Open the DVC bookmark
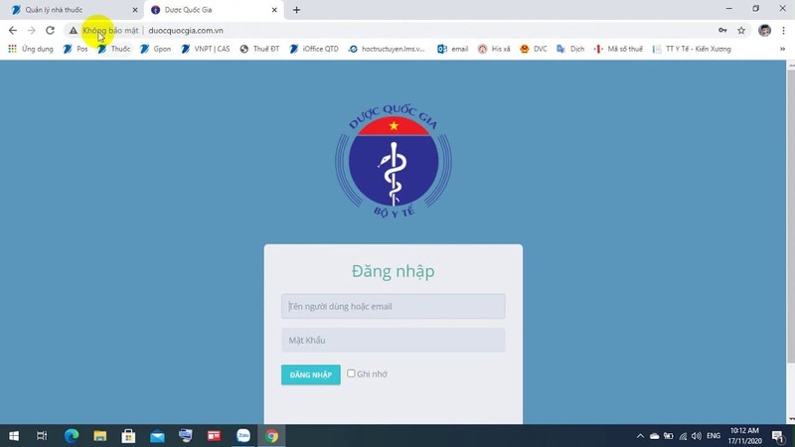 tap(534, 49)
